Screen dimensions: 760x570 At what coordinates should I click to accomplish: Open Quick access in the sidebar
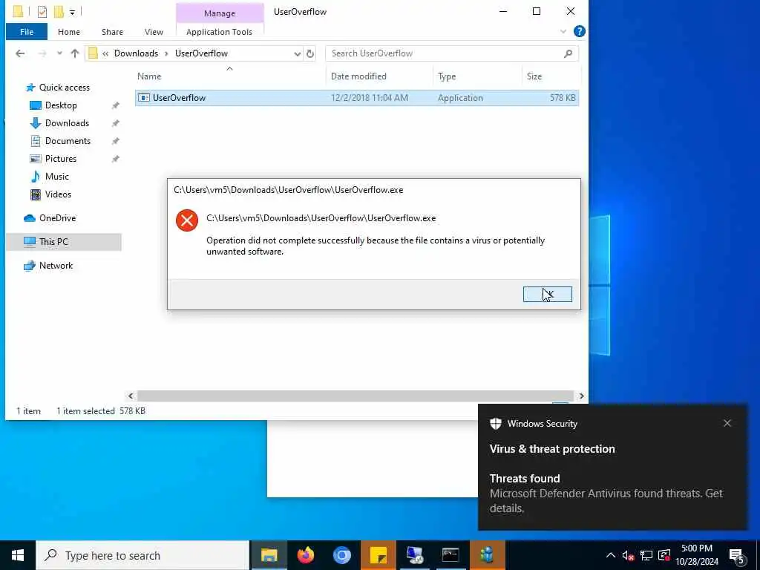pyautogui.click(x=65, y=88)
